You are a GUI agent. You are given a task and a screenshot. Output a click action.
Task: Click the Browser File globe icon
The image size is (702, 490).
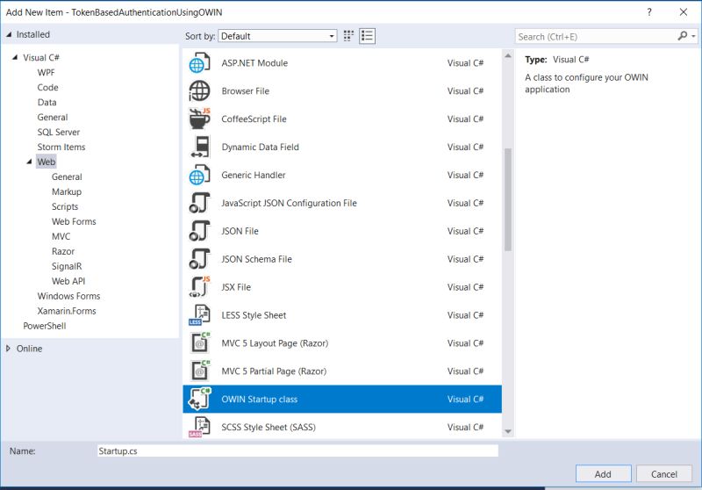tap(199, 91)
